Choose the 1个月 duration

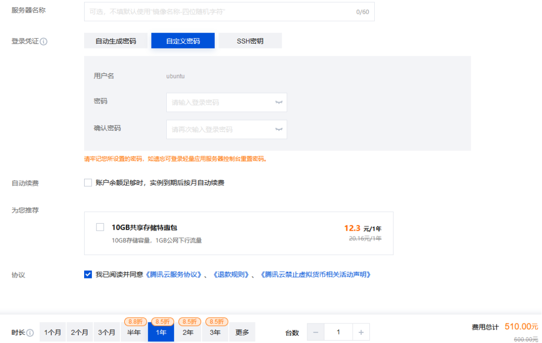(52, 332)
